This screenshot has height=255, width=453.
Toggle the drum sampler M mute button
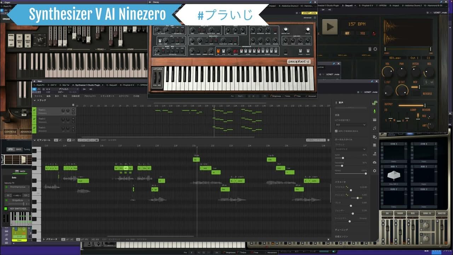point(431,82)
